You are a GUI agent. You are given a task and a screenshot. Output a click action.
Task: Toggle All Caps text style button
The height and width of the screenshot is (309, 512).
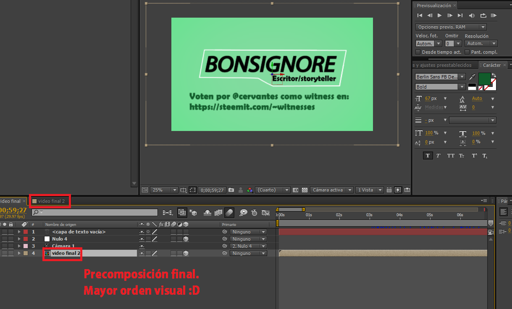(451, 155)
